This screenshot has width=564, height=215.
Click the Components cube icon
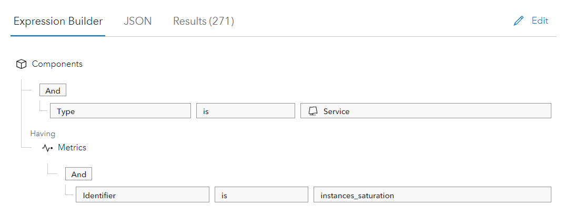(x=21, y=64)
